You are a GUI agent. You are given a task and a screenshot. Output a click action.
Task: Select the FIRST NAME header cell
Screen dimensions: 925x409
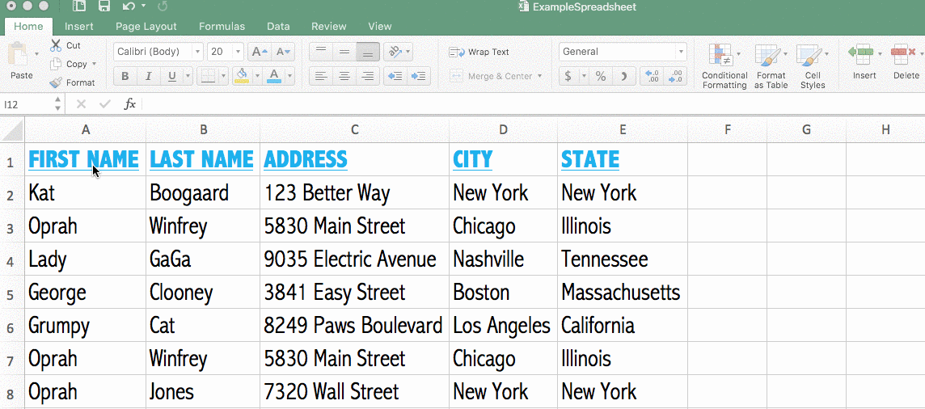click(84, 159)
